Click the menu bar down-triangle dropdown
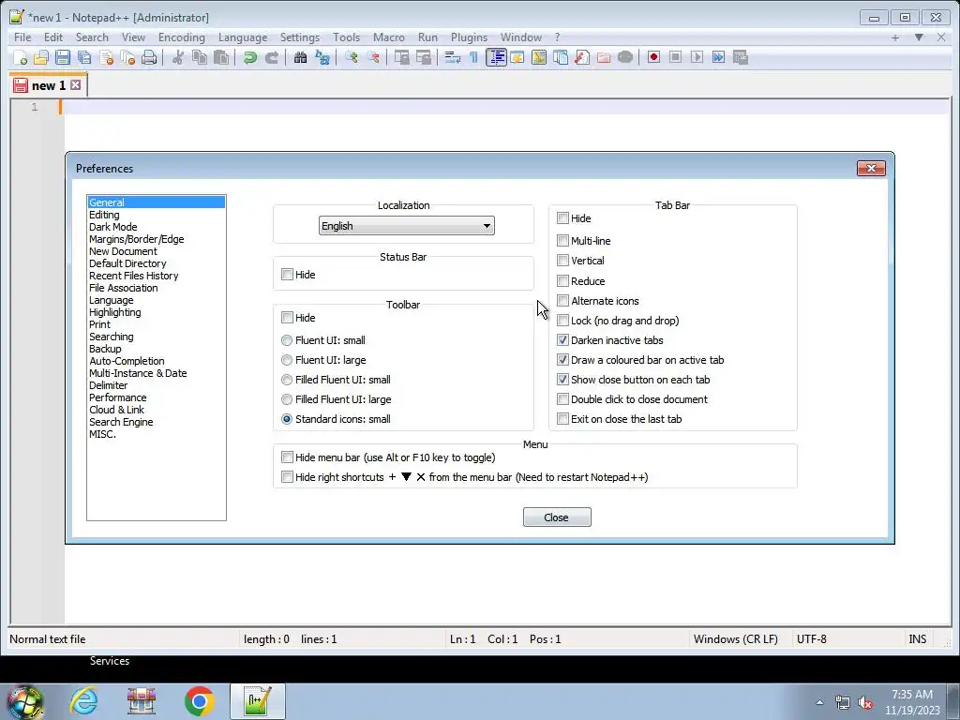Viewport: 960px width, 720px height. pyautogui.click(x=919, y=37)
